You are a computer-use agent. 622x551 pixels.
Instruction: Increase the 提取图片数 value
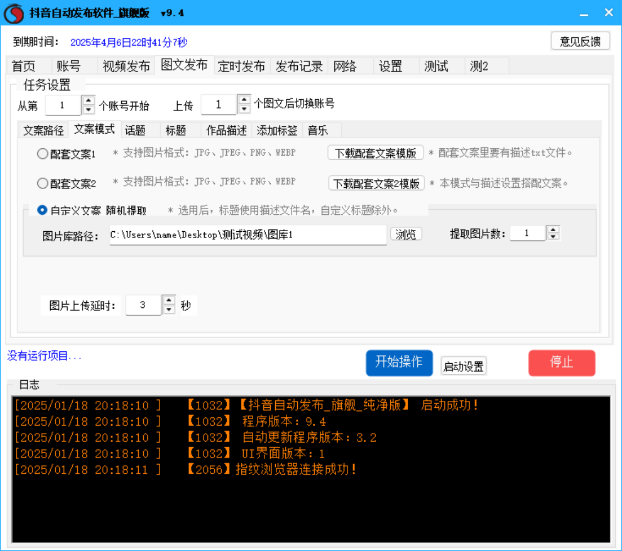[553, 230]
